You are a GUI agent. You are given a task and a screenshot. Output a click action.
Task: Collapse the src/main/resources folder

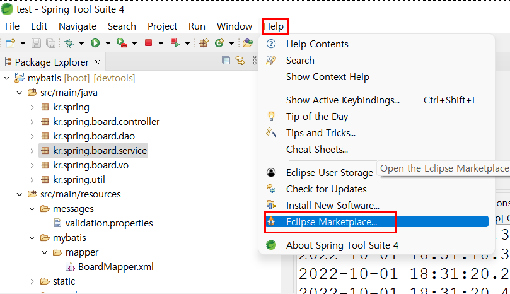coord(20,194)
